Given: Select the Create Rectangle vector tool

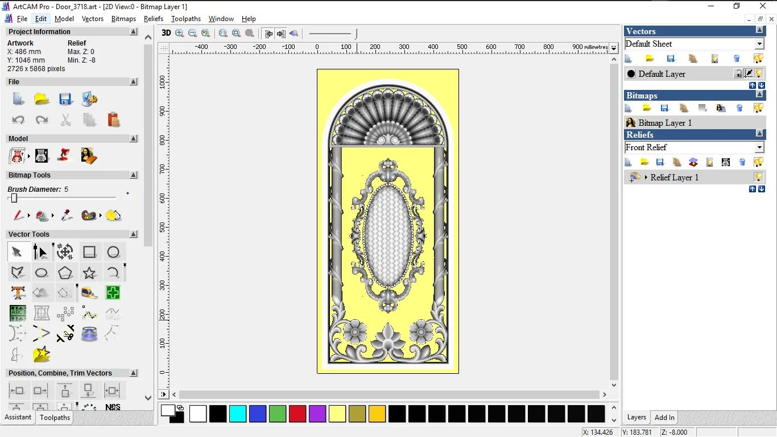Looking at the screenshot, I should click(x=89, y=252).
